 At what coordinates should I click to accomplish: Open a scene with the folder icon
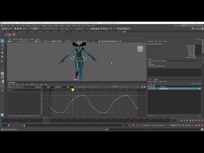[18, 29]
